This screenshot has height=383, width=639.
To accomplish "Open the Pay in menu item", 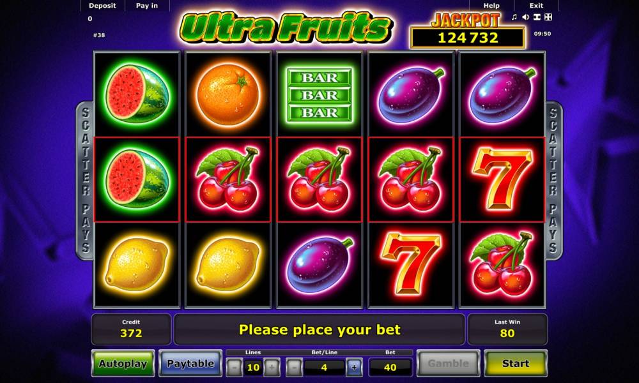I will coord(147,6).
